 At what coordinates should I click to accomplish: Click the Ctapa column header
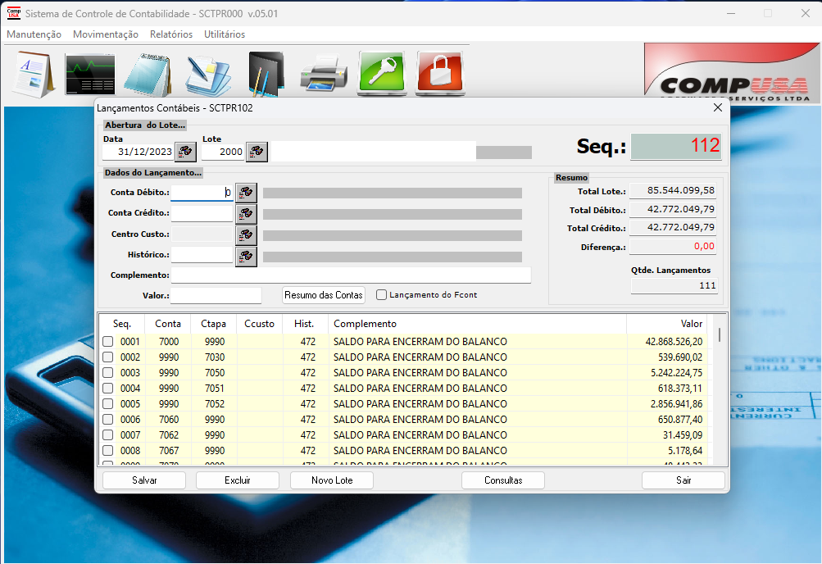tap(213, 324)
